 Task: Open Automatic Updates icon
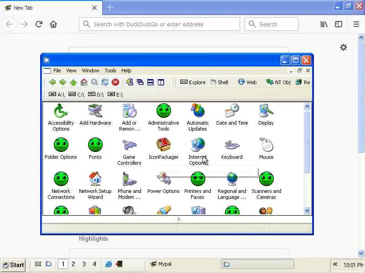[198, 117]
